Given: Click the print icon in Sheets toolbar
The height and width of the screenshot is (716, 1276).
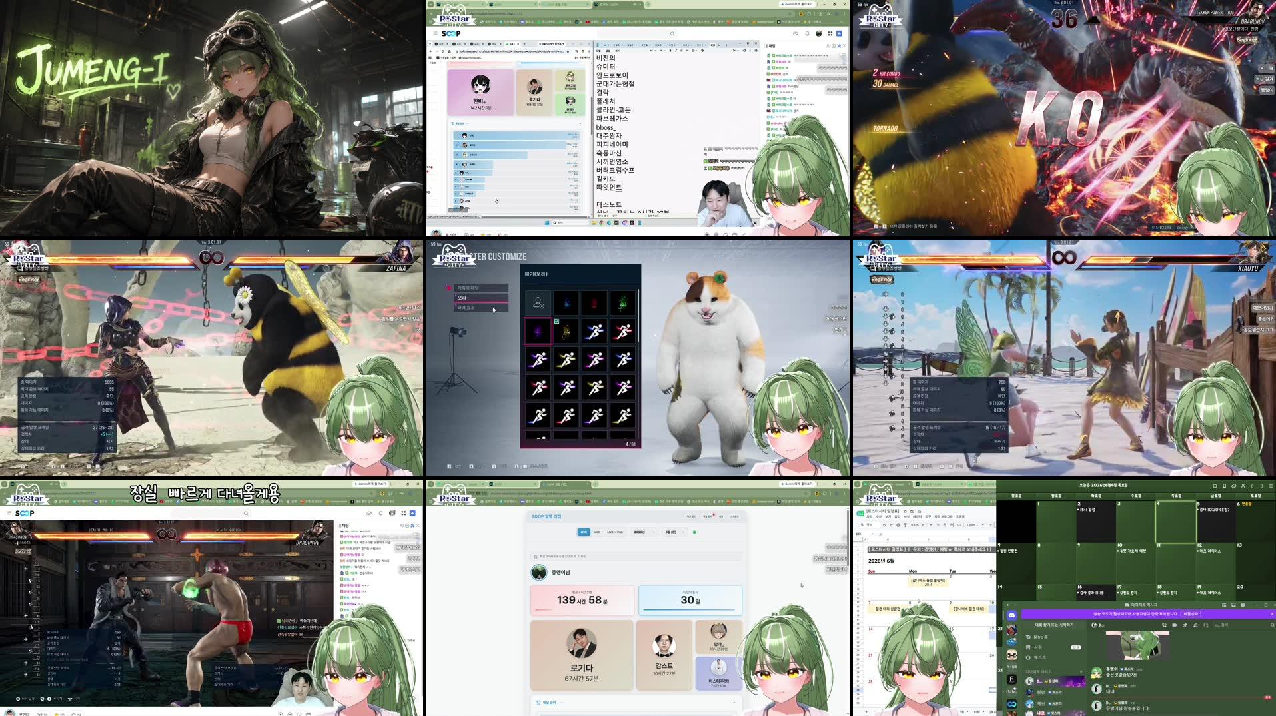Looking at the screenshot, I should (x=898, y=525).
